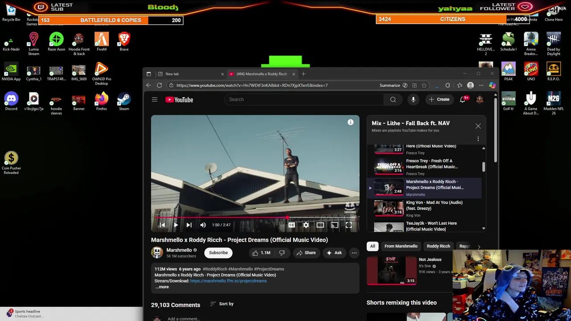Click the browser back arrow
The height and width of the screenshot is (321, 571).
point(149,85)
